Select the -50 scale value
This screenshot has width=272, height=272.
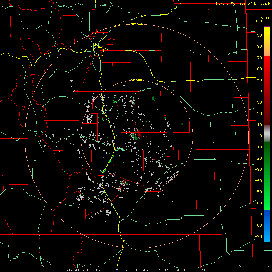(258, 192)
